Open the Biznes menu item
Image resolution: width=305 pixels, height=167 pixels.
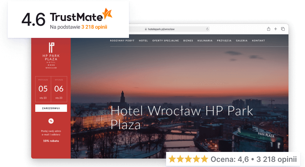pyautogui.click(x=188, y=41)
